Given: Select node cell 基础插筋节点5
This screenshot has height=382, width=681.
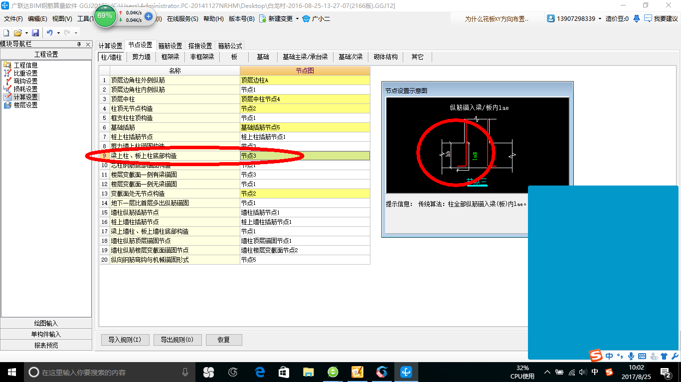Looking at the screenshot, I should point(305,127).
